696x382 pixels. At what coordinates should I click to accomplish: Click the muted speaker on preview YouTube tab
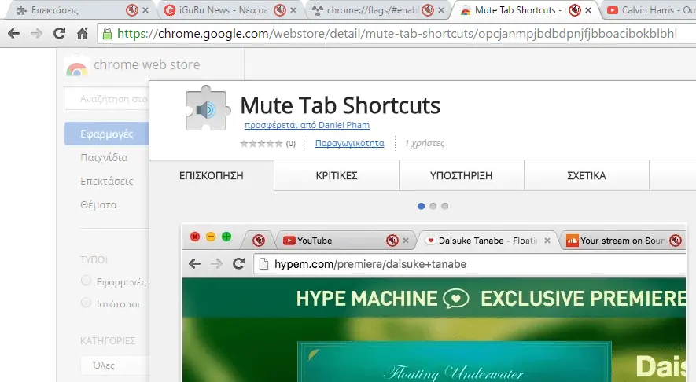coord(392,241)
